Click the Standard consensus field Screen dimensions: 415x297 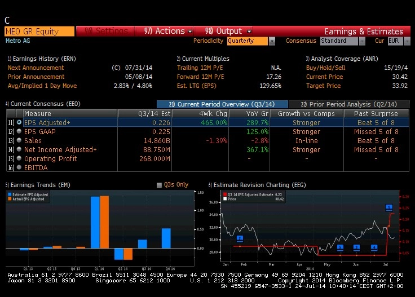[339, 41]
